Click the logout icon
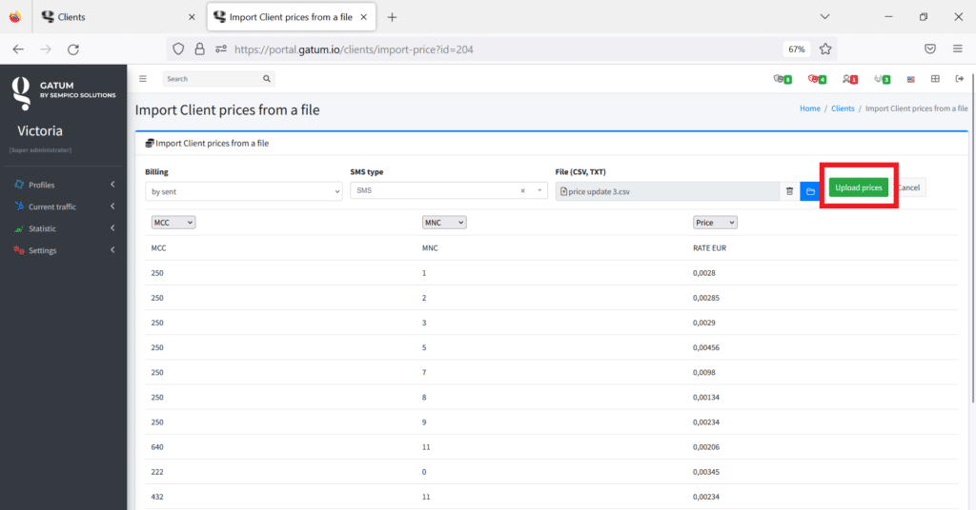Viewport: 976px width, 510px height. [959, 79]
